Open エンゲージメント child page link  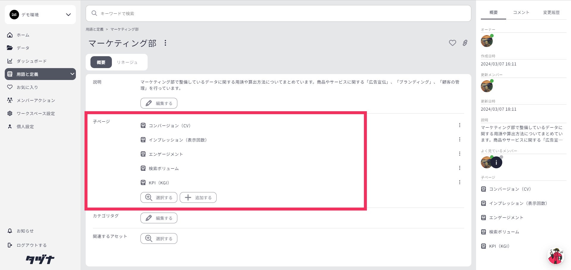pos(166,154)
